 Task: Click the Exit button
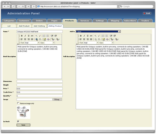point(147,13)
